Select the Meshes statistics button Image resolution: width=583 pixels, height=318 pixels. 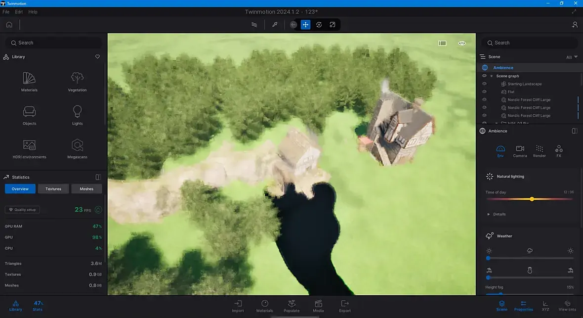click(x=86, y=189)
